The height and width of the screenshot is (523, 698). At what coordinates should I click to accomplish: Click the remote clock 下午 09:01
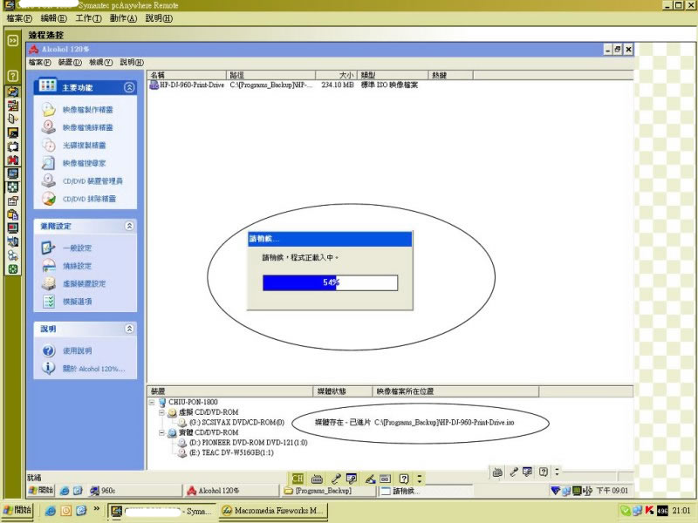[x=612, y=491]
